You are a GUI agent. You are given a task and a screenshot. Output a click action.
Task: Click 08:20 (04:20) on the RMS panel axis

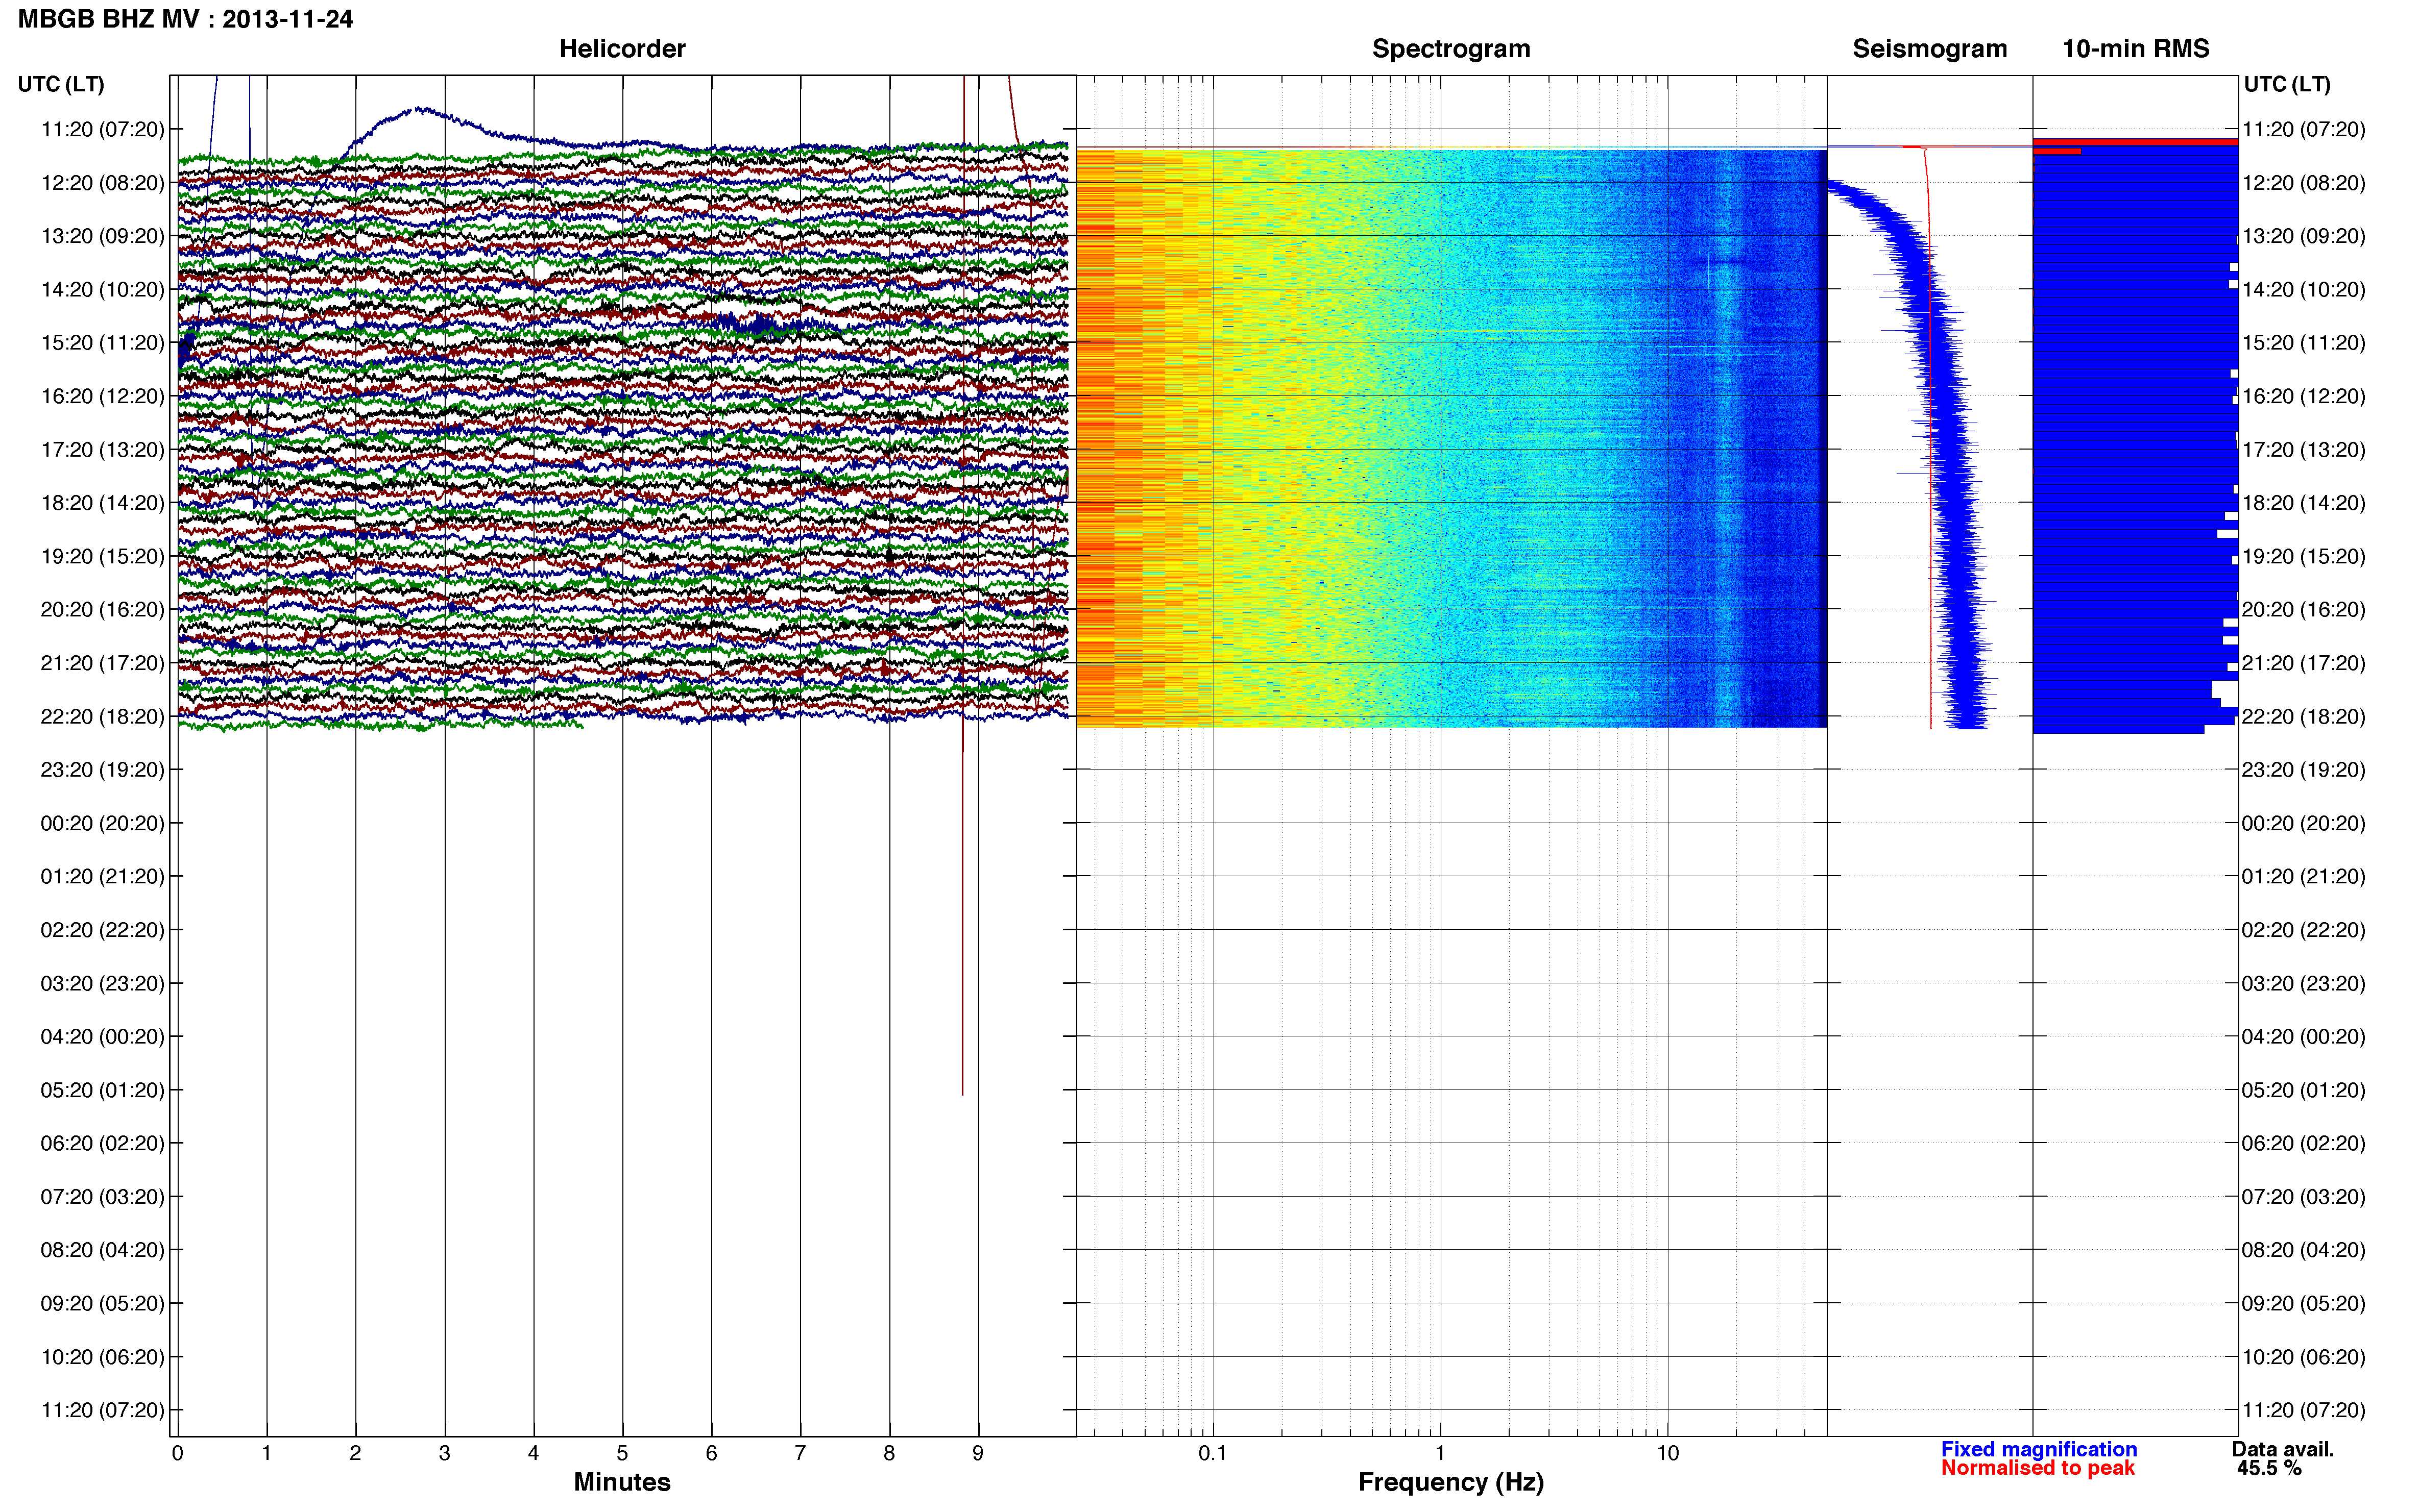tap(2303, 1250)
